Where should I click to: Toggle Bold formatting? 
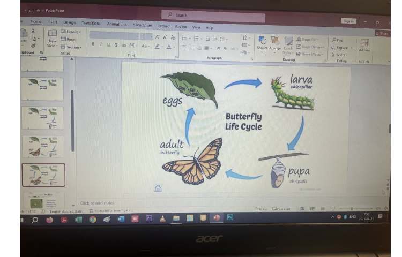click(93, 45)
